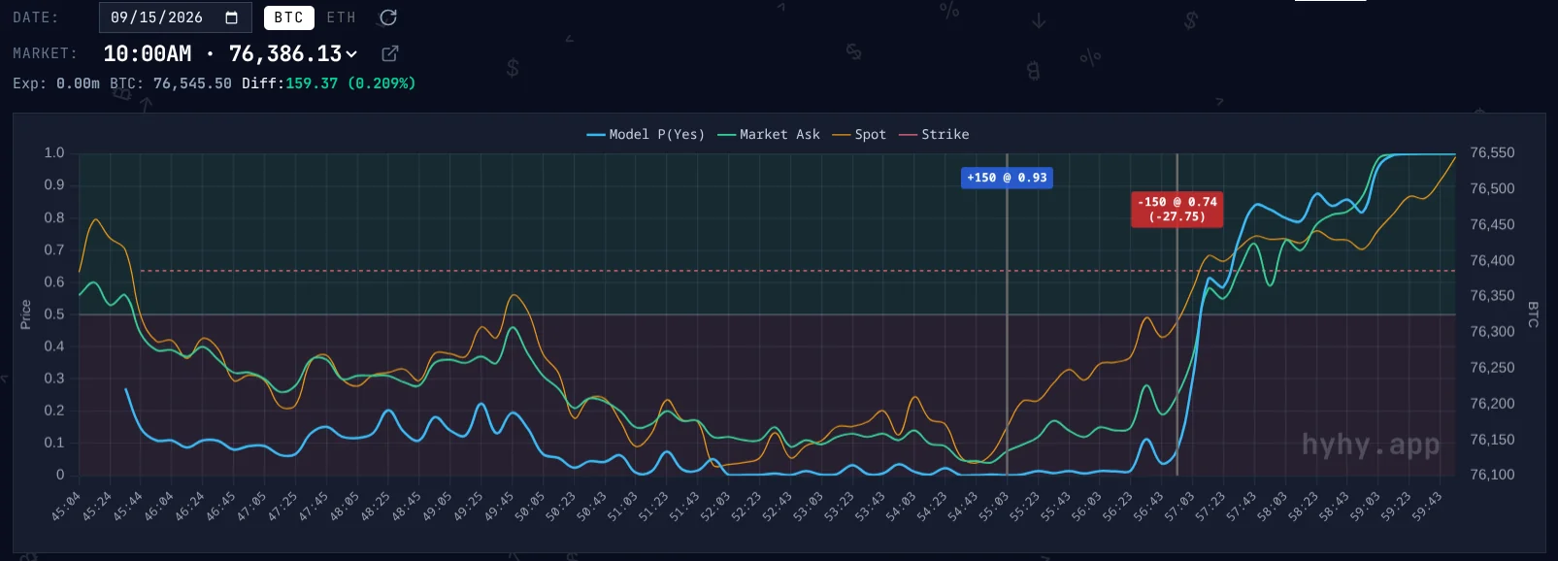The height and width of the screenshot is (561, 1558).
Task: Expand the market dropdown chevron after 76,386.13
Action: (351, 54)
